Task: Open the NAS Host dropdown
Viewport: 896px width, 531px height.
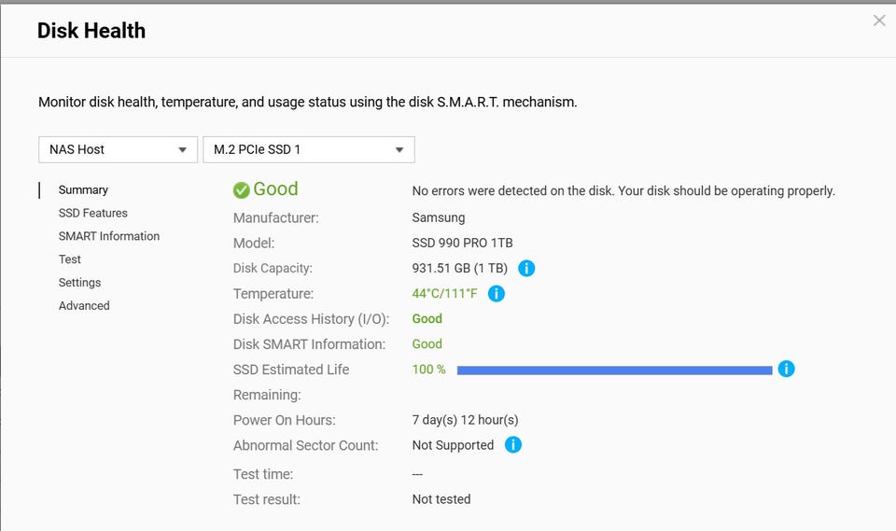Action: (x=118, y=149)
